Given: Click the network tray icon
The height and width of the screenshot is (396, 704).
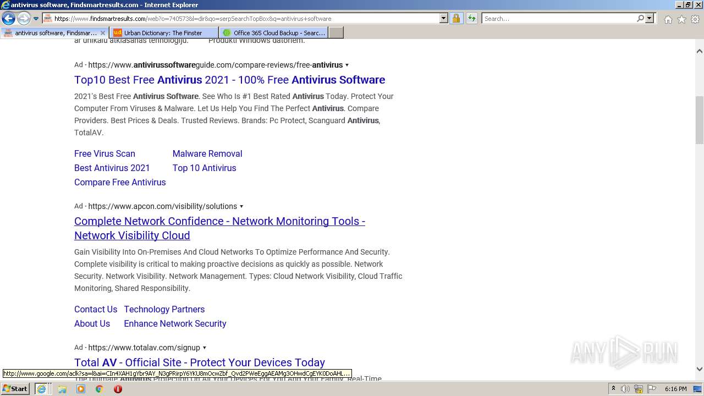Looking at the screenshot, I should pos(639,389).
